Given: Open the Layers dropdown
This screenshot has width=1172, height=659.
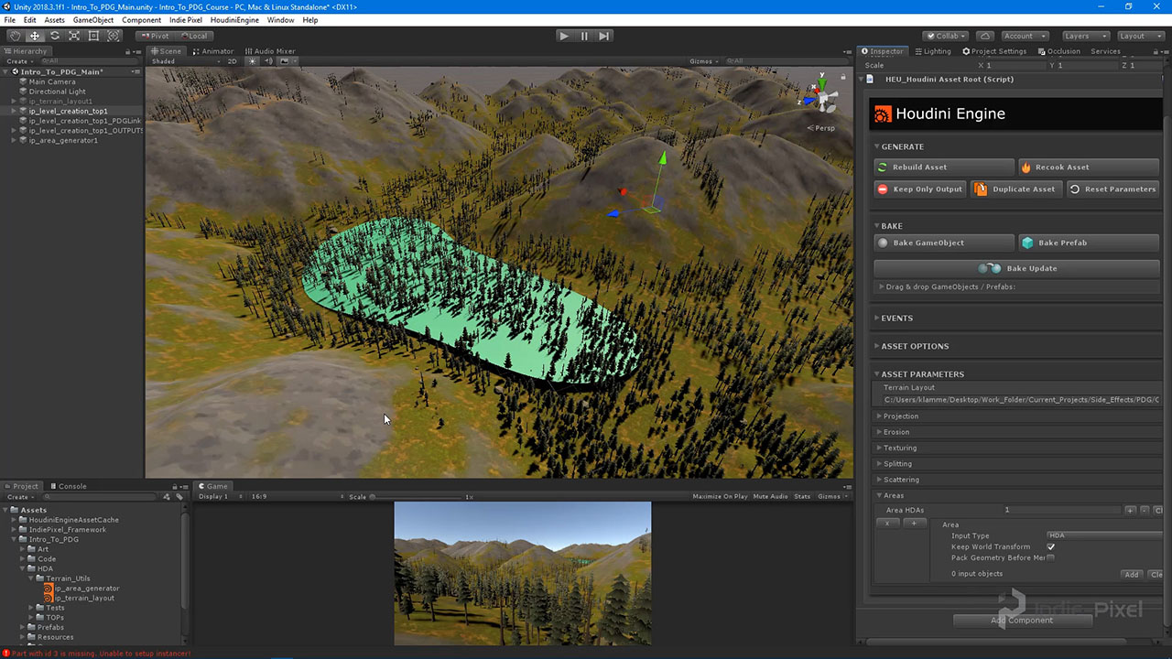Looking at the screenshot, I should click(1084, 36).
